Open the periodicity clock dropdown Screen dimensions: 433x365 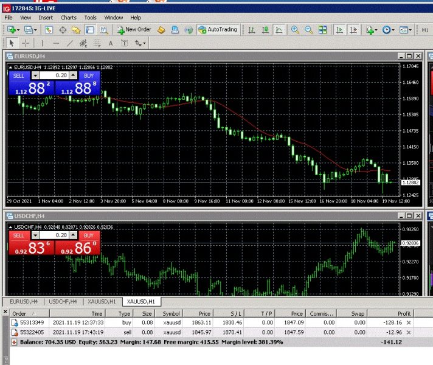click(x=389, y=29)
